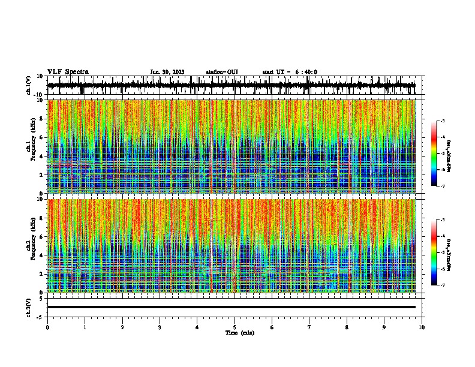Viewport: 475px width, 367px height.
Task: Click the flat ch.3 voltage trace line
Action: pos(231,307)
